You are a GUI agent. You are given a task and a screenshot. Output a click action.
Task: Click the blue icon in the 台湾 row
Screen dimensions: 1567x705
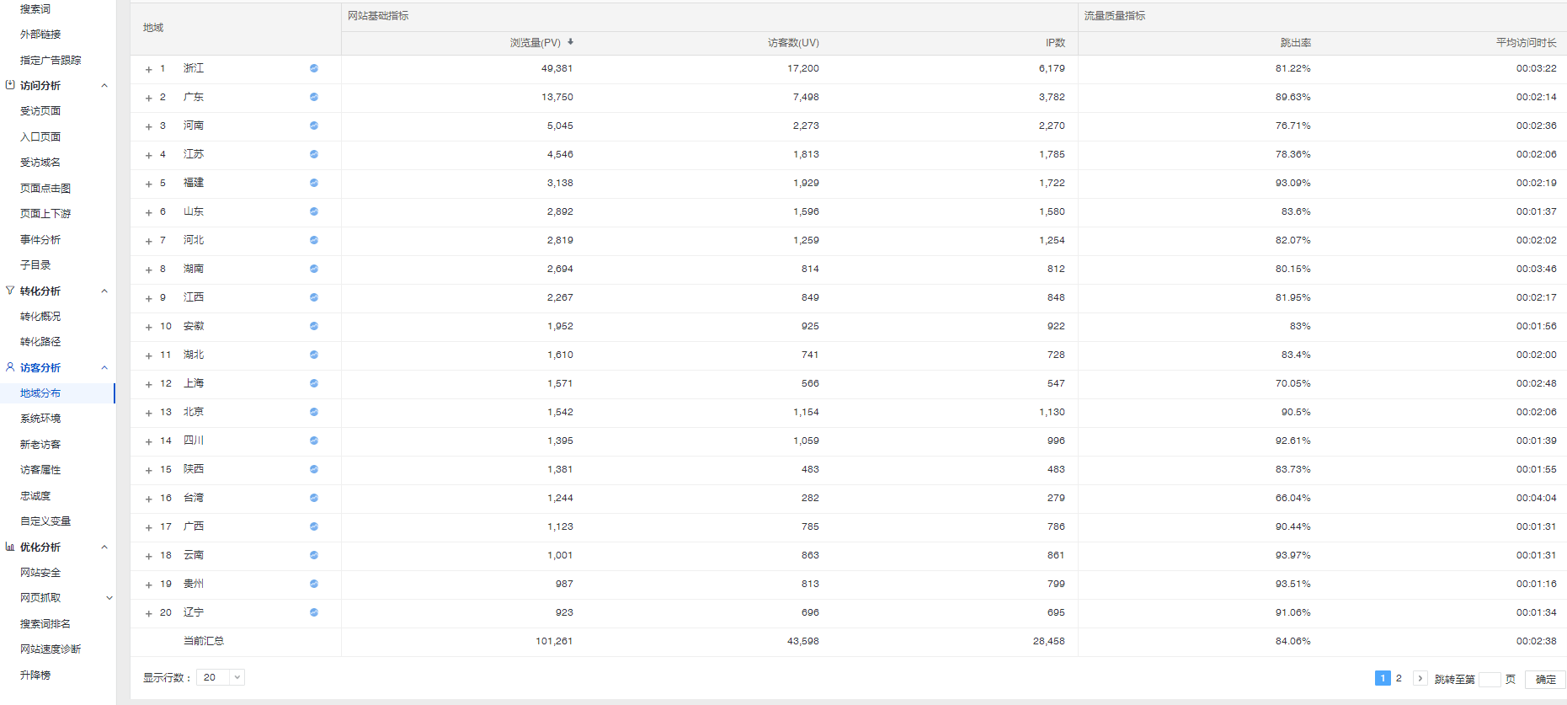314,498
